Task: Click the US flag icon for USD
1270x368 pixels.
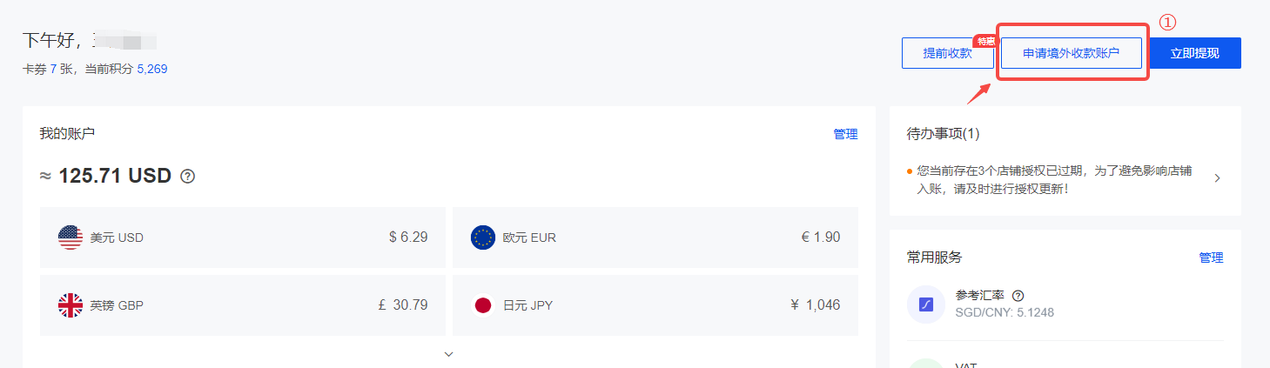Action: [x=71, y=237]
